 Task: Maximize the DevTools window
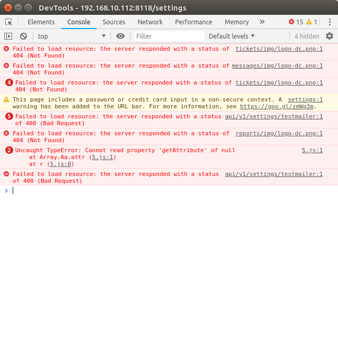click(28, 7)
